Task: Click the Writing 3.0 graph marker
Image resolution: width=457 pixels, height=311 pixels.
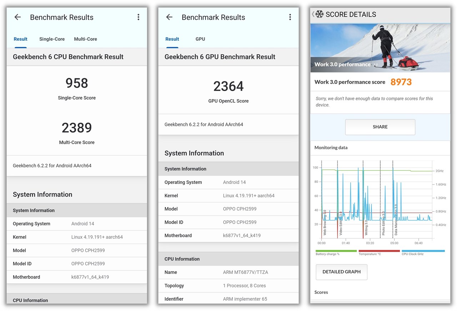Action: click(x=366, y=227)
